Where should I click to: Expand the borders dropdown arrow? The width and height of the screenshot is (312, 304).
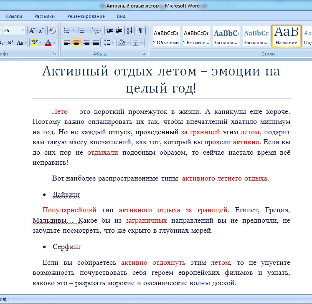tap(142, 43)
